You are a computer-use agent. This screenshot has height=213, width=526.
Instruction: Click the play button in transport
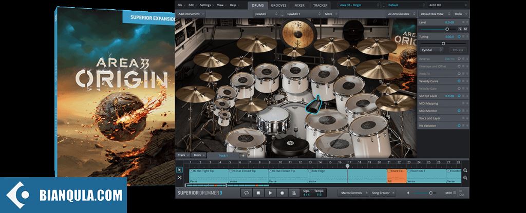(x=270, y=193)
